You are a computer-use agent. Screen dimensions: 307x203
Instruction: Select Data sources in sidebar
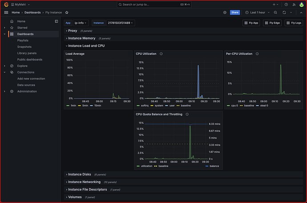(x=26, y=85)
